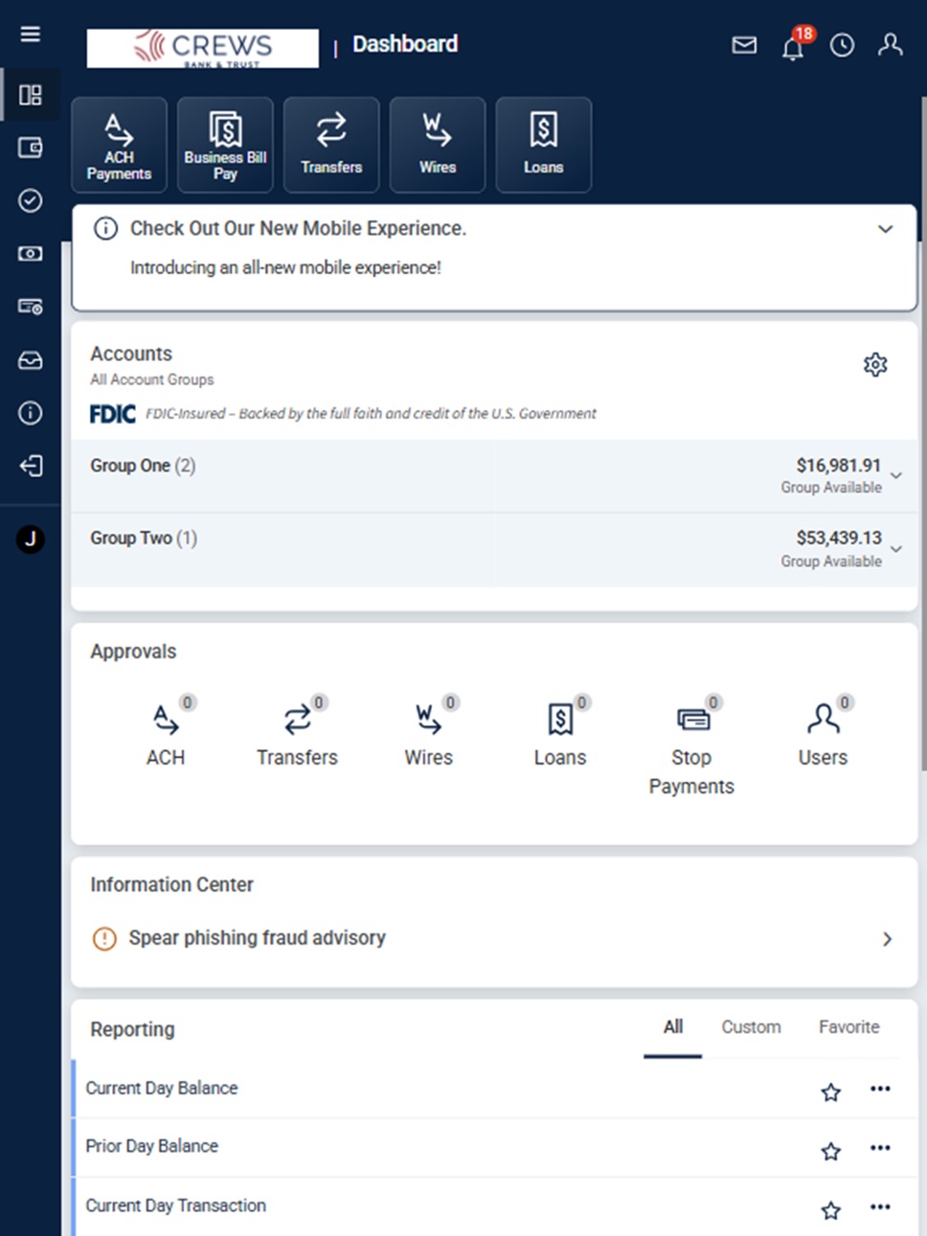Screen dimensions: 927x1236
Task: Click the cash payments sidebar icon
Action: (x=31, y=254)
